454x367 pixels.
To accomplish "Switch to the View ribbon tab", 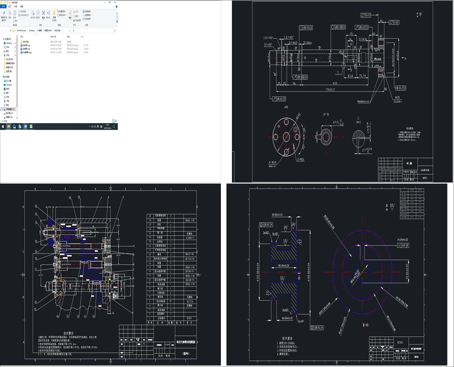I will click(x=22, y=7).
